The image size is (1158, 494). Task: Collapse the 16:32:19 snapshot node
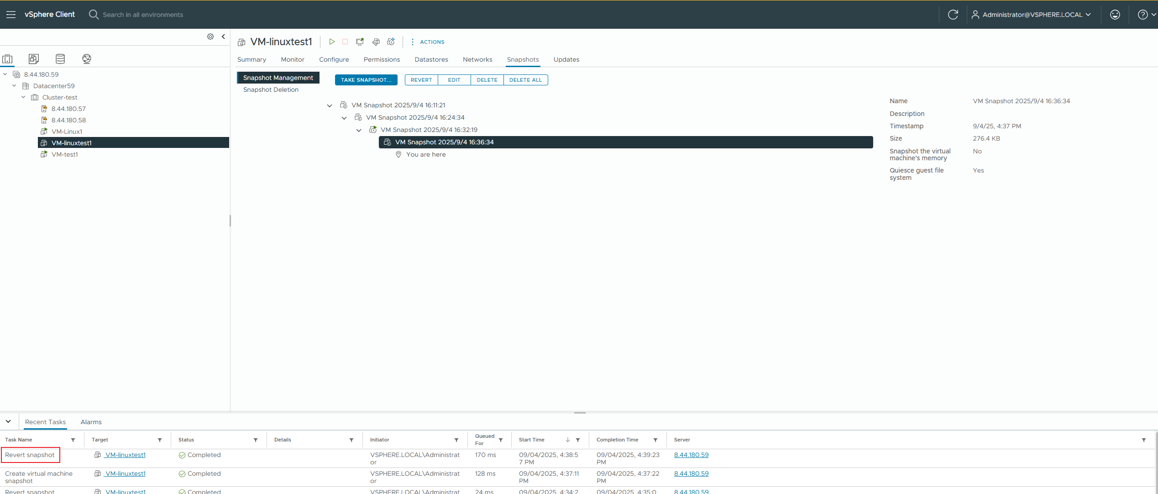click(359, 130)
